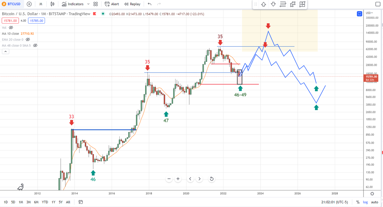Image resolution: width=383 pixels, height=207 pixels.
Task: Select the arrow down drawing tool
Action: click(x=273, y=4)
